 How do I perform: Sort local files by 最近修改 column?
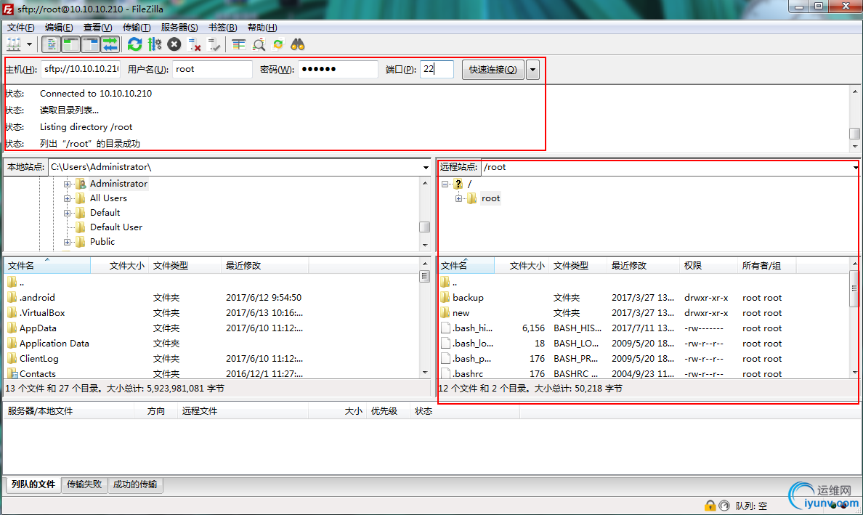coord(265,266)
